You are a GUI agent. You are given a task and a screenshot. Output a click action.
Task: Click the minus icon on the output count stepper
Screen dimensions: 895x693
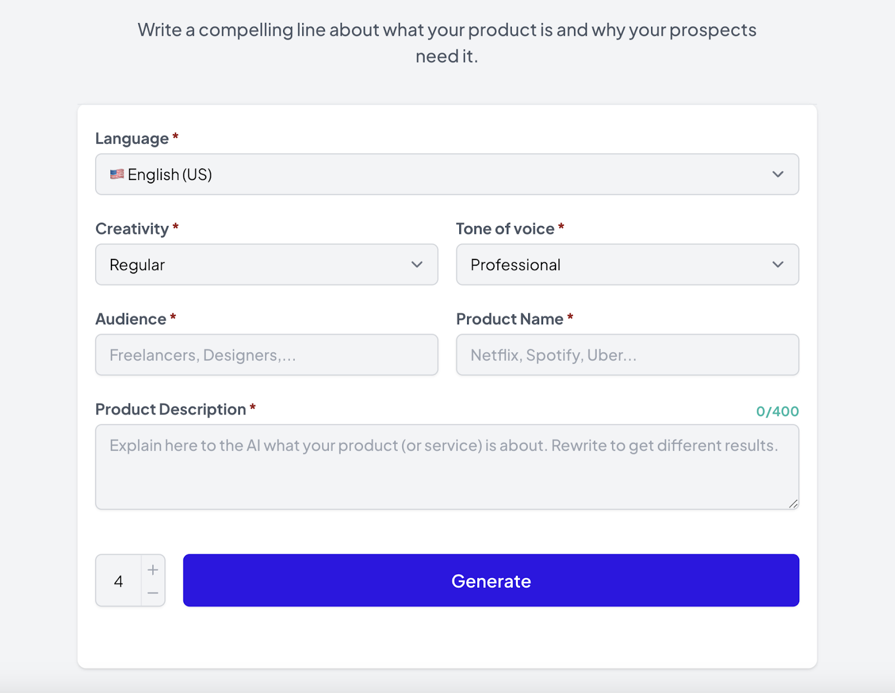(x=152, y=592)
